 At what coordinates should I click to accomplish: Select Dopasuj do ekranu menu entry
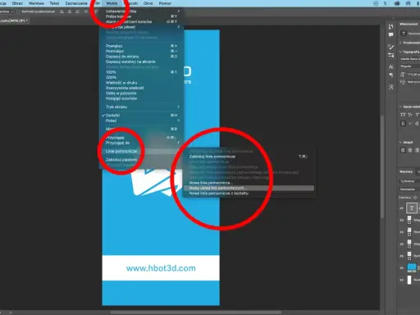[x=141, y=57]
